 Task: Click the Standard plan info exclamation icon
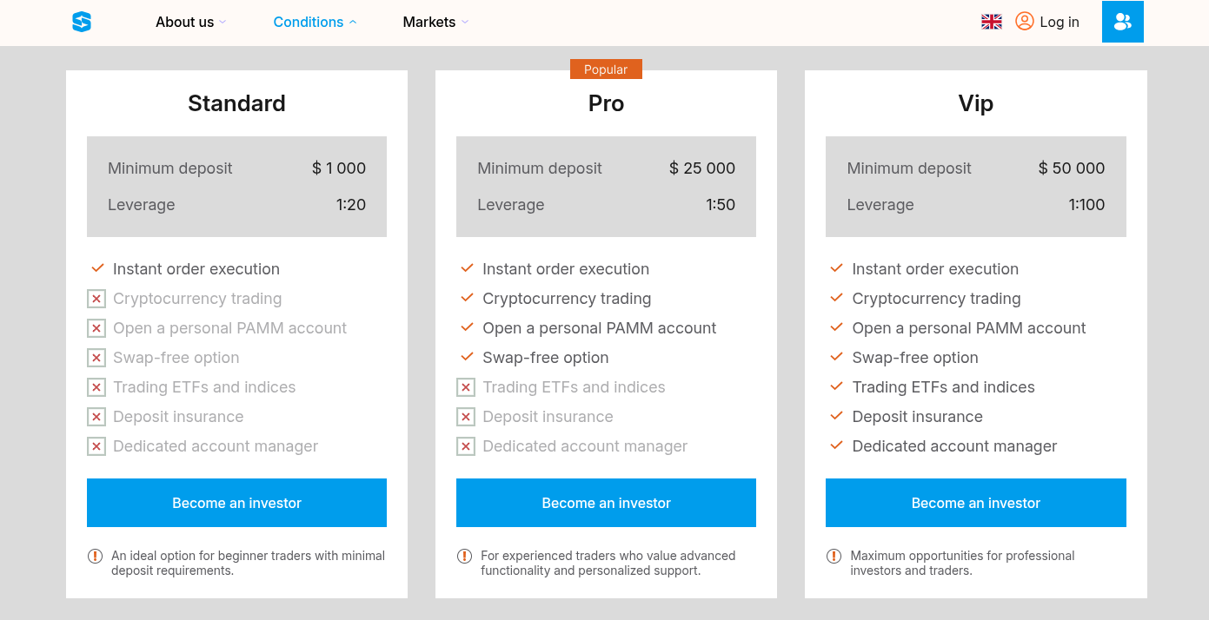point(96,556)
